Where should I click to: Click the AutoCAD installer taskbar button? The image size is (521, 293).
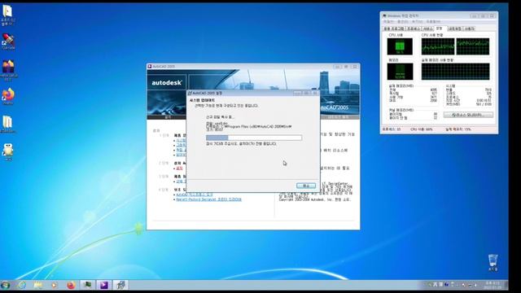click(x=120, y=285)
